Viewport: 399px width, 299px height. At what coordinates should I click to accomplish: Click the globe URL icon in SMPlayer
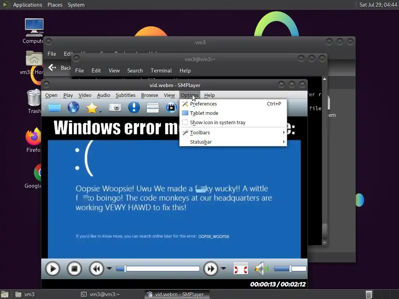click(73, 107)
